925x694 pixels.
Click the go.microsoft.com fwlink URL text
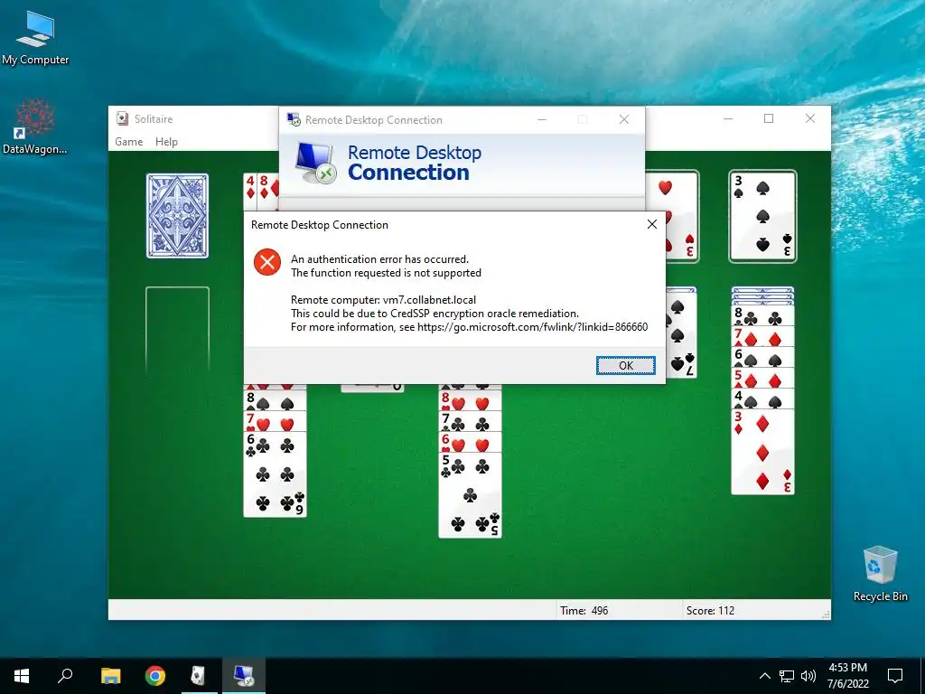click(x=533, y=327)
